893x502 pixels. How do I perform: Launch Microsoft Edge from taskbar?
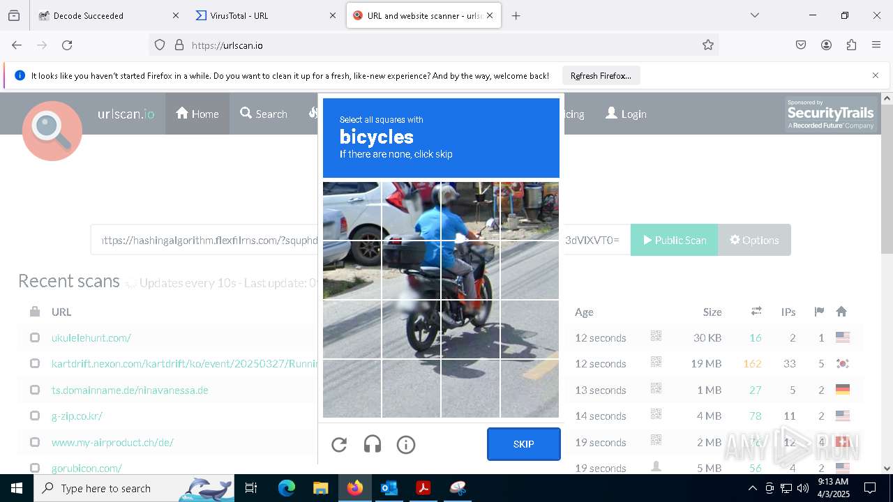(x=287, y=488)
